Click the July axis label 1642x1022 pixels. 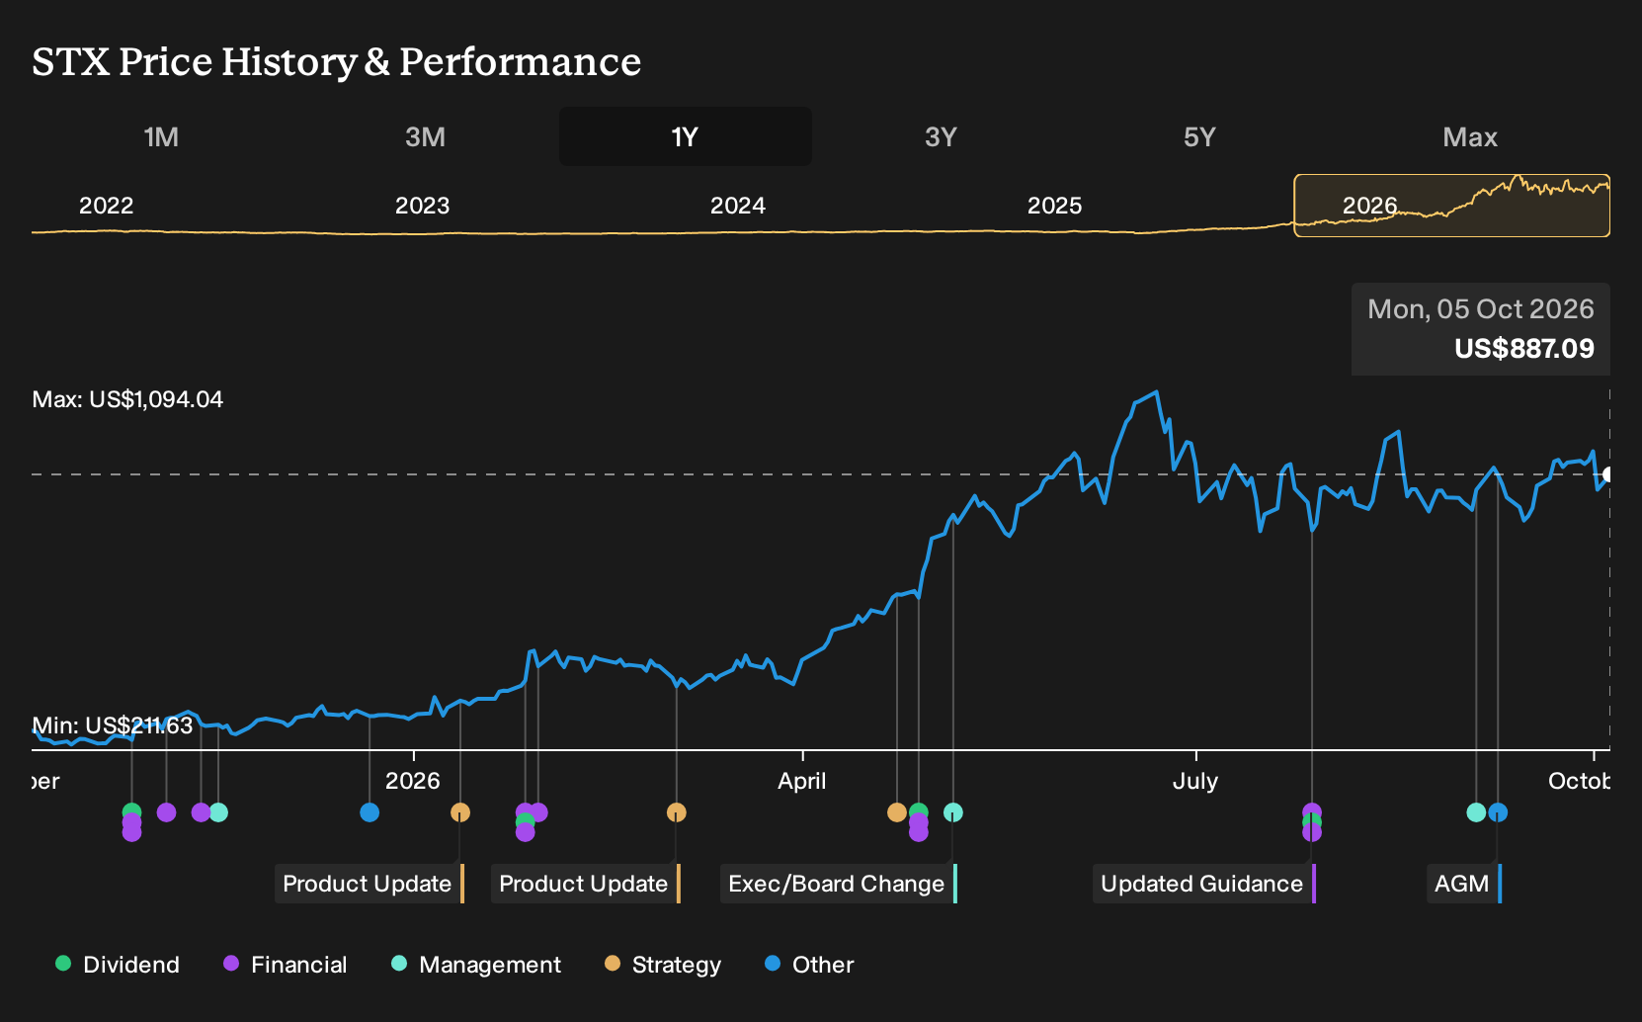pyautogui.click(x=1195, y=781)
